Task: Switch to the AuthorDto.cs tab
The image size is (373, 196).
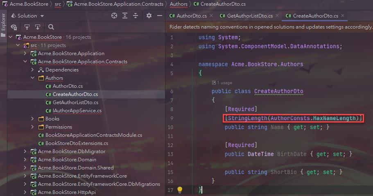Action: coord(190,16)
